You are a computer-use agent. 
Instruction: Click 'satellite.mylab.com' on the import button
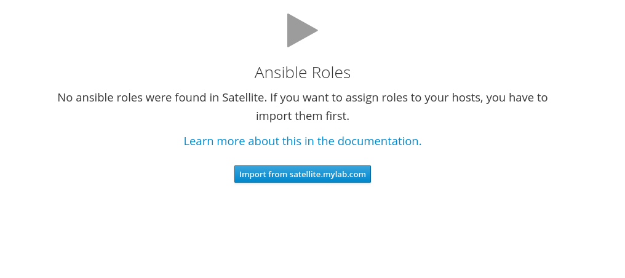(x=328, y=175)
